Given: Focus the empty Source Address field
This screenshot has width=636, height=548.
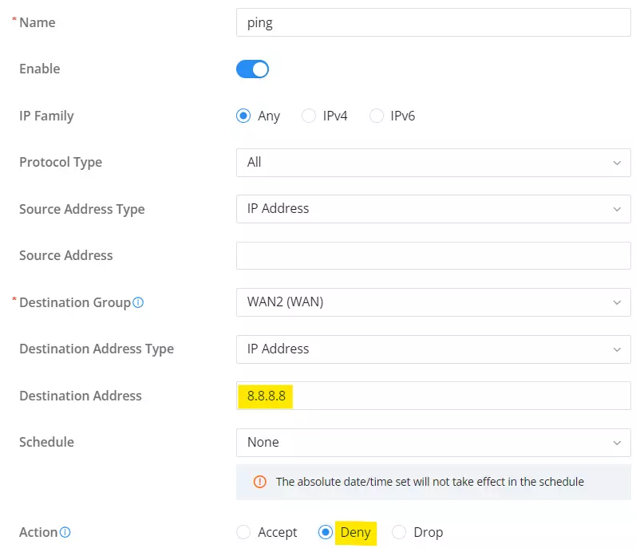Looking at the screenshot, I should 433,256.
